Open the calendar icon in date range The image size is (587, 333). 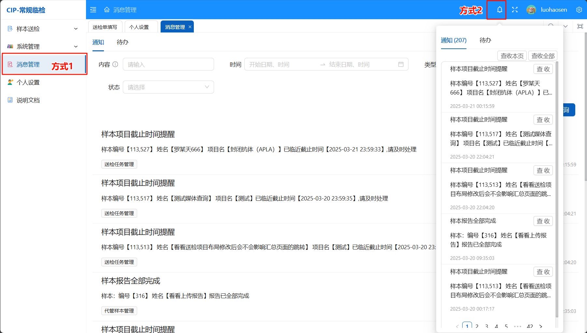tap(401, 64)
